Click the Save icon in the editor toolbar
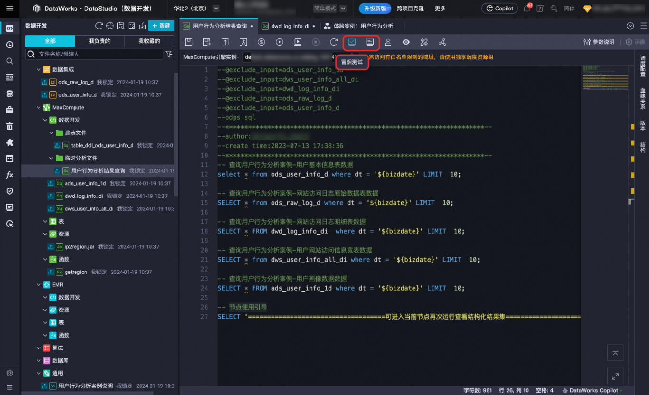The width and height of the screenshot is (649, 395). 188,42
